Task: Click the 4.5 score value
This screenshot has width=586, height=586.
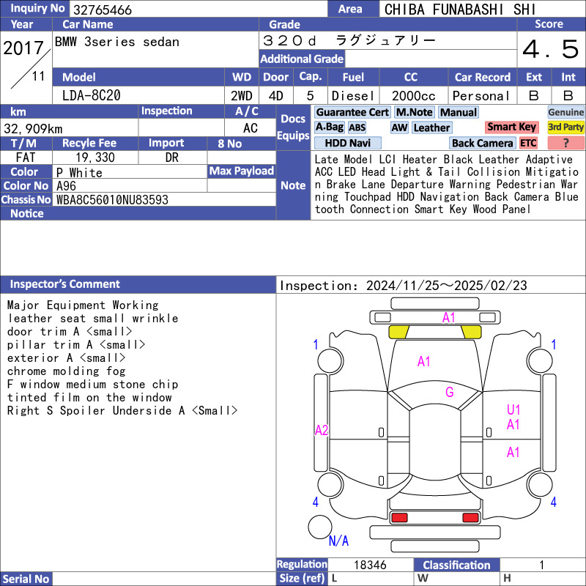Action: tap(551, 50)
